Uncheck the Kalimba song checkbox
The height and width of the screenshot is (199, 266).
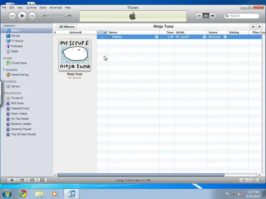click(x=110, y=37)
